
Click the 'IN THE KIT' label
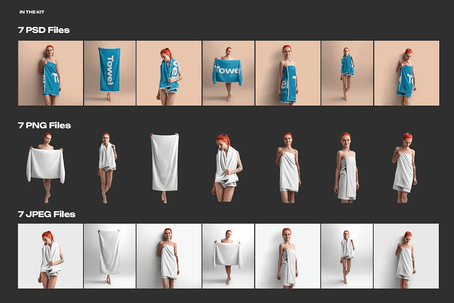click(32, 12)
